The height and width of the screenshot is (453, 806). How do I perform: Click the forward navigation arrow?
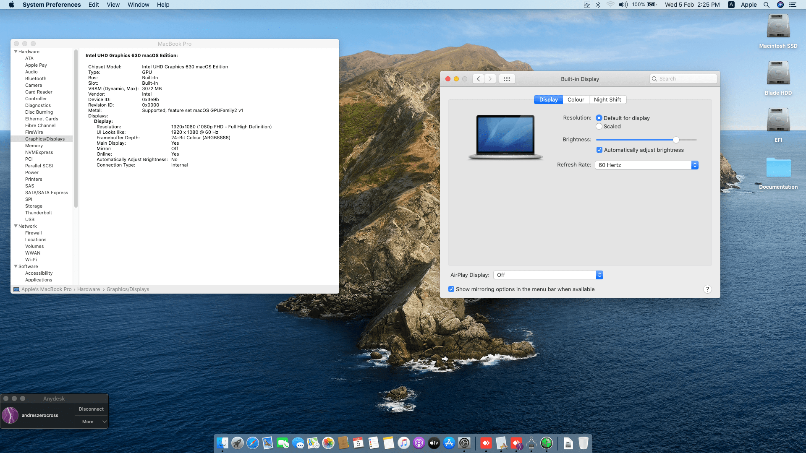point(490,79)
